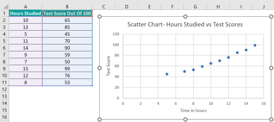The width and height of the screenshot is (274, 122).
Task: Click the Hours Studied header cell
Action: click(26, 13)
